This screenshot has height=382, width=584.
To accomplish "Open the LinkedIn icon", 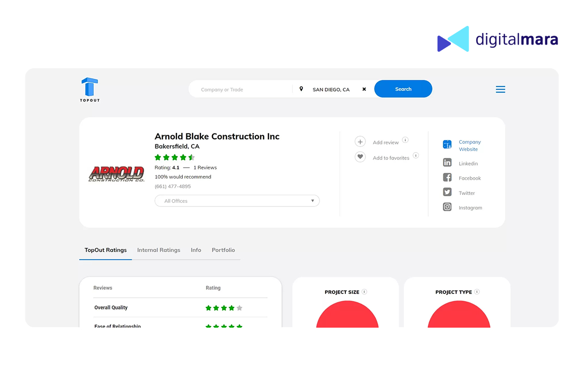I will [447, 163].
